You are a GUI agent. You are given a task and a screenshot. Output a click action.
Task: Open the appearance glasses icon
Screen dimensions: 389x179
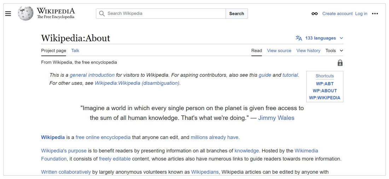(x=315, y=14)
